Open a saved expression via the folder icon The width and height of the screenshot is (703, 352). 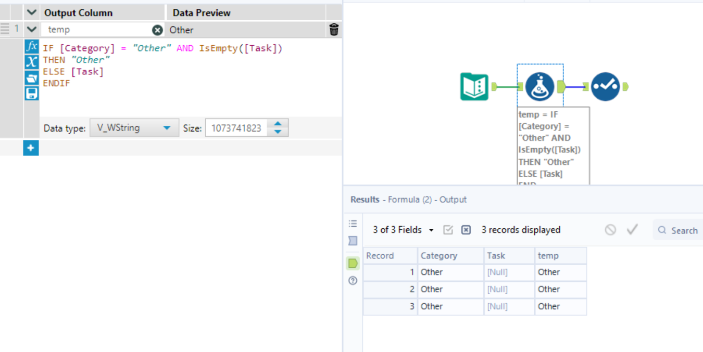pos(31,77)
